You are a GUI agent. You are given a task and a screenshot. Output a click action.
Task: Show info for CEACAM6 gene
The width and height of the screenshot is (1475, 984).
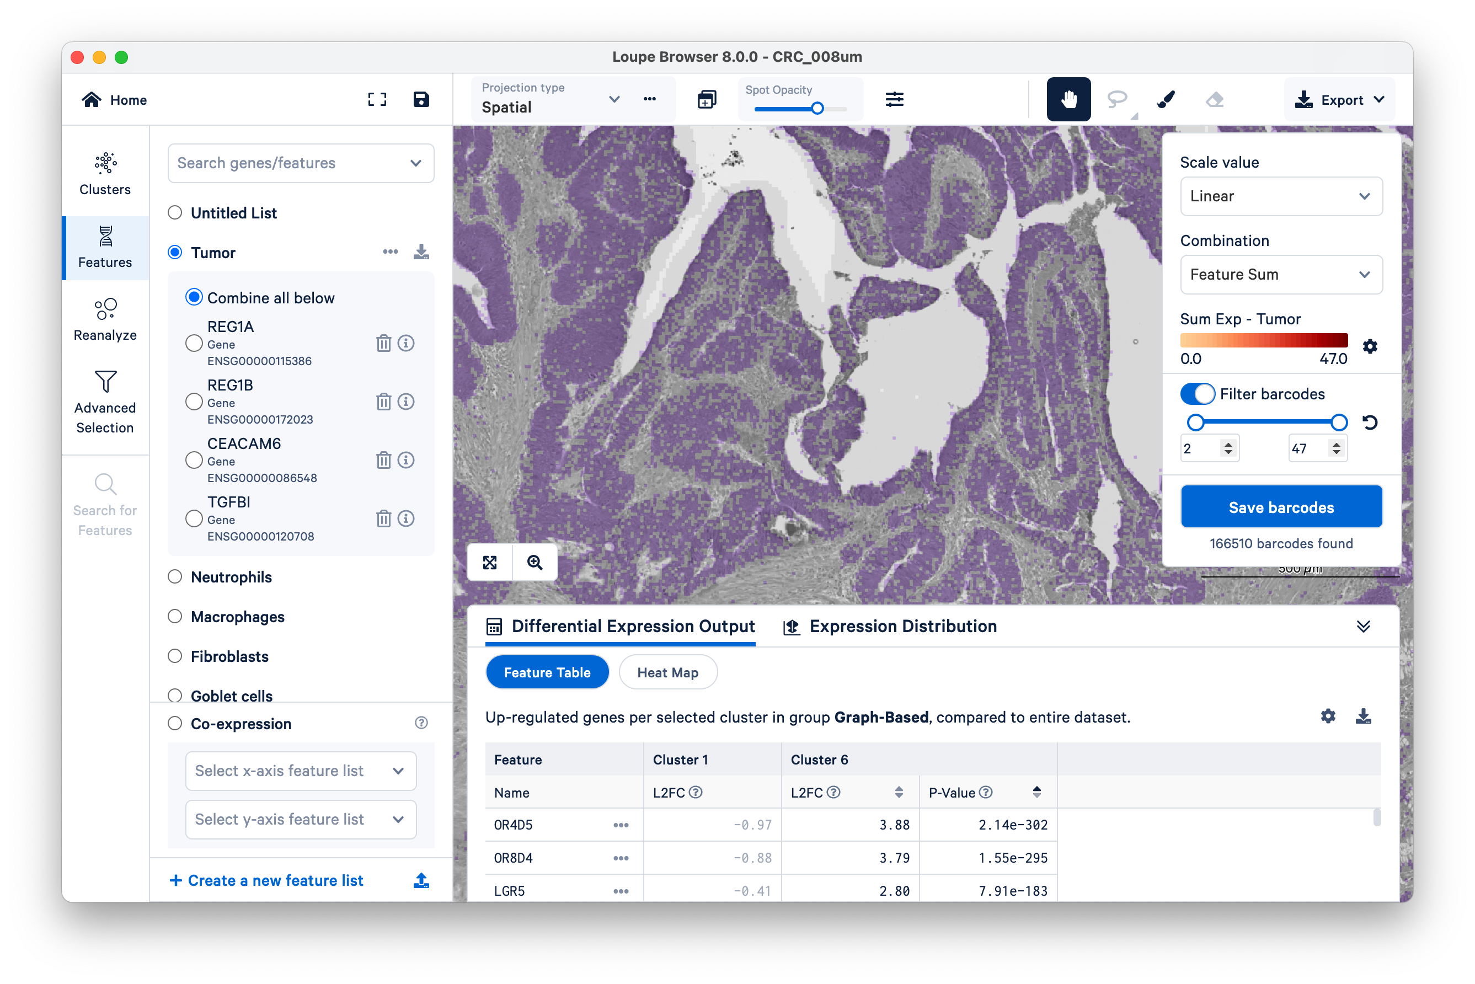tap(406, 460)
